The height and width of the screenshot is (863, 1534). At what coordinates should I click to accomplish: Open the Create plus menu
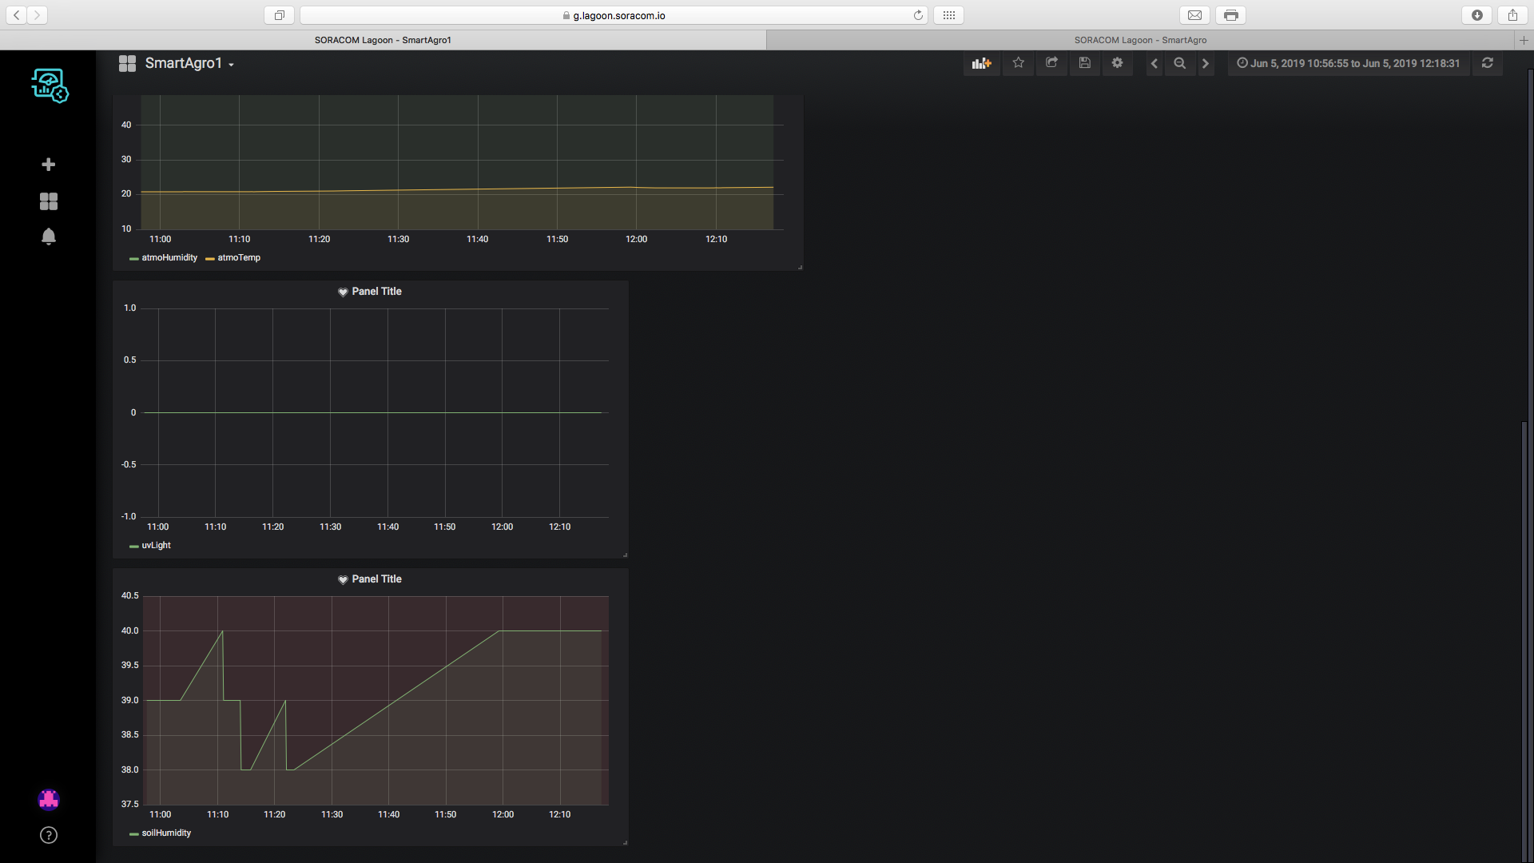tap(49, 165)
